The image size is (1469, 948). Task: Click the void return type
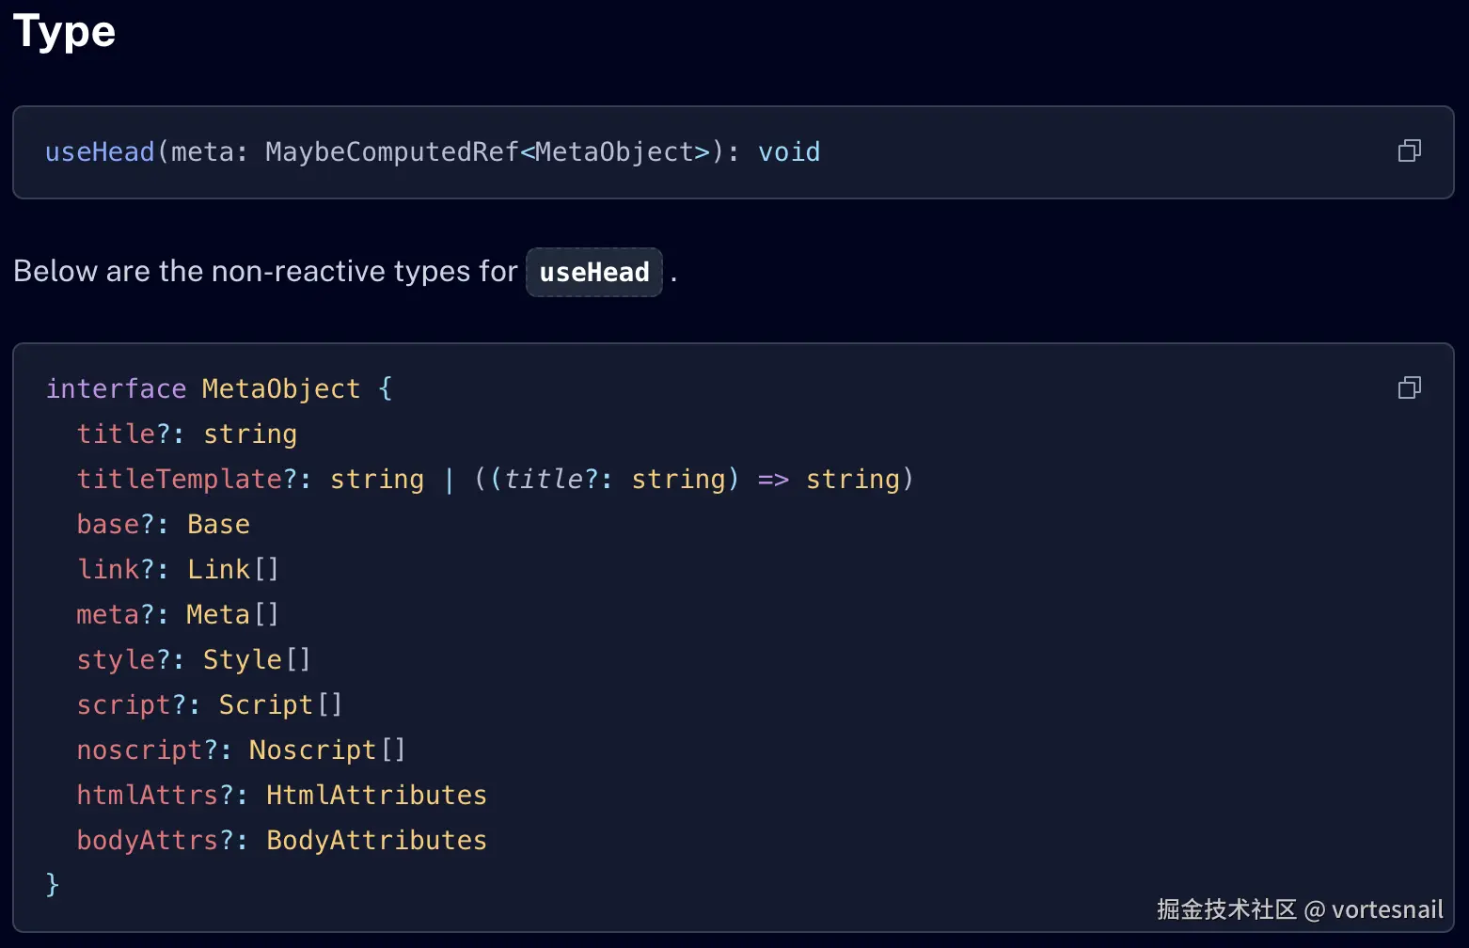pos(789,152)
